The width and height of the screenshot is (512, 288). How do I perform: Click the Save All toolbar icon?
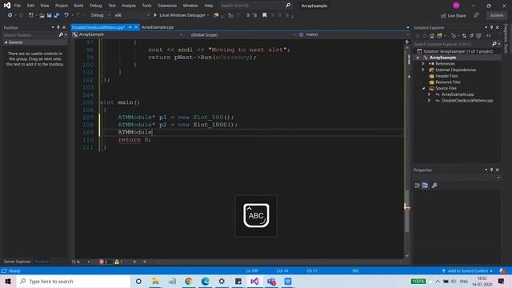click(57, 15)
